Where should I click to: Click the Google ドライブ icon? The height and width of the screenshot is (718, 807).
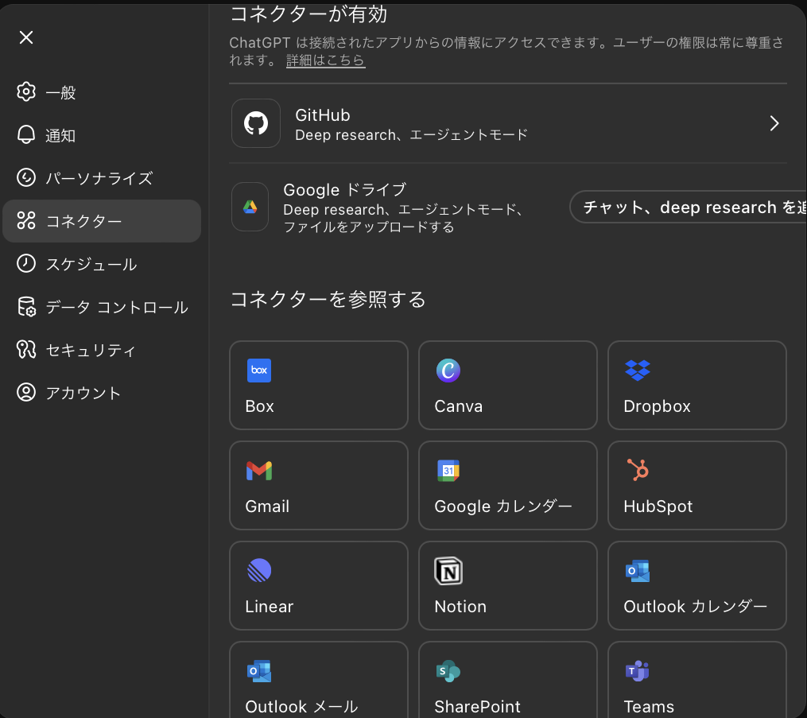coord(250,207)
